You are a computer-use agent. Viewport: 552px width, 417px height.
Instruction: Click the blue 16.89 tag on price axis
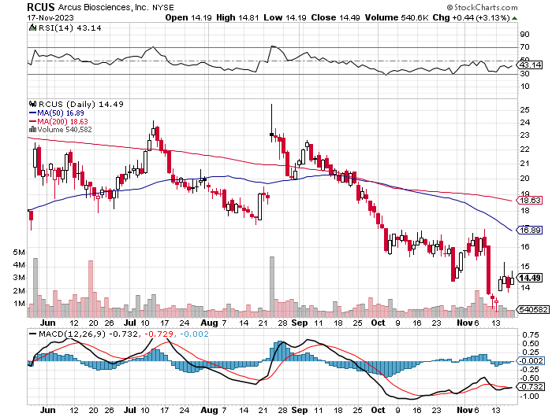pos(531,230)
